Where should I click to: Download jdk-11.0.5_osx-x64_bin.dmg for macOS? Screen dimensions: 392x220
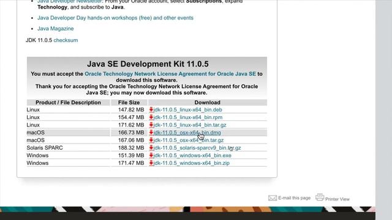pos(187,133)
